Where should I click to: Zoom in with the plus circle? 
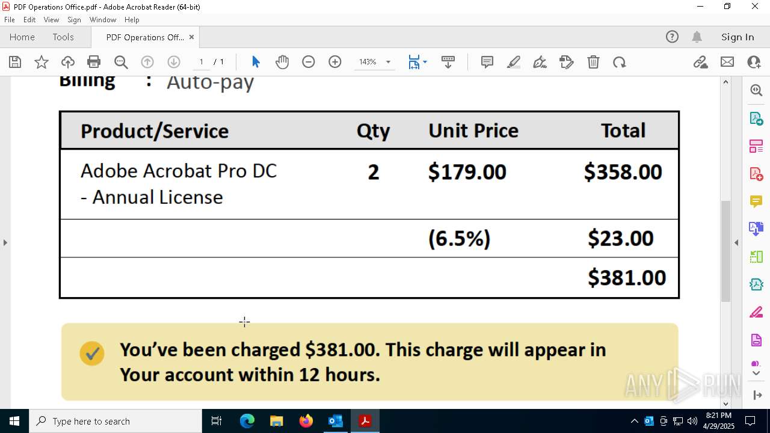(x=335, y=62)
